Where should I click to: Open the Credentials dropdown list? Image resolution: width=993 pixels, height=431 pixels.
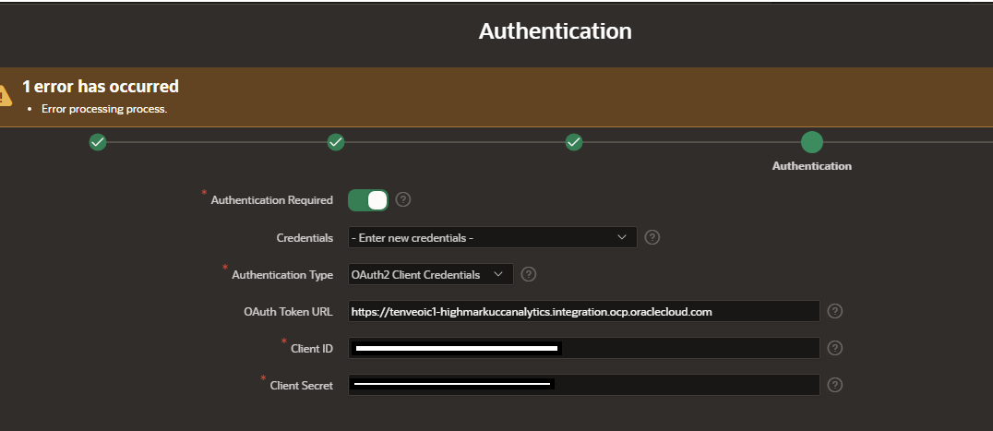coord(493,237)
